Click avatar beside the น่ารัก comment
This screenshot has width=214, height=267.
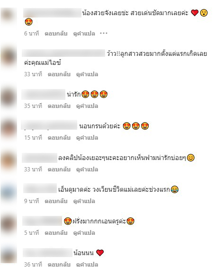[9, 97]
